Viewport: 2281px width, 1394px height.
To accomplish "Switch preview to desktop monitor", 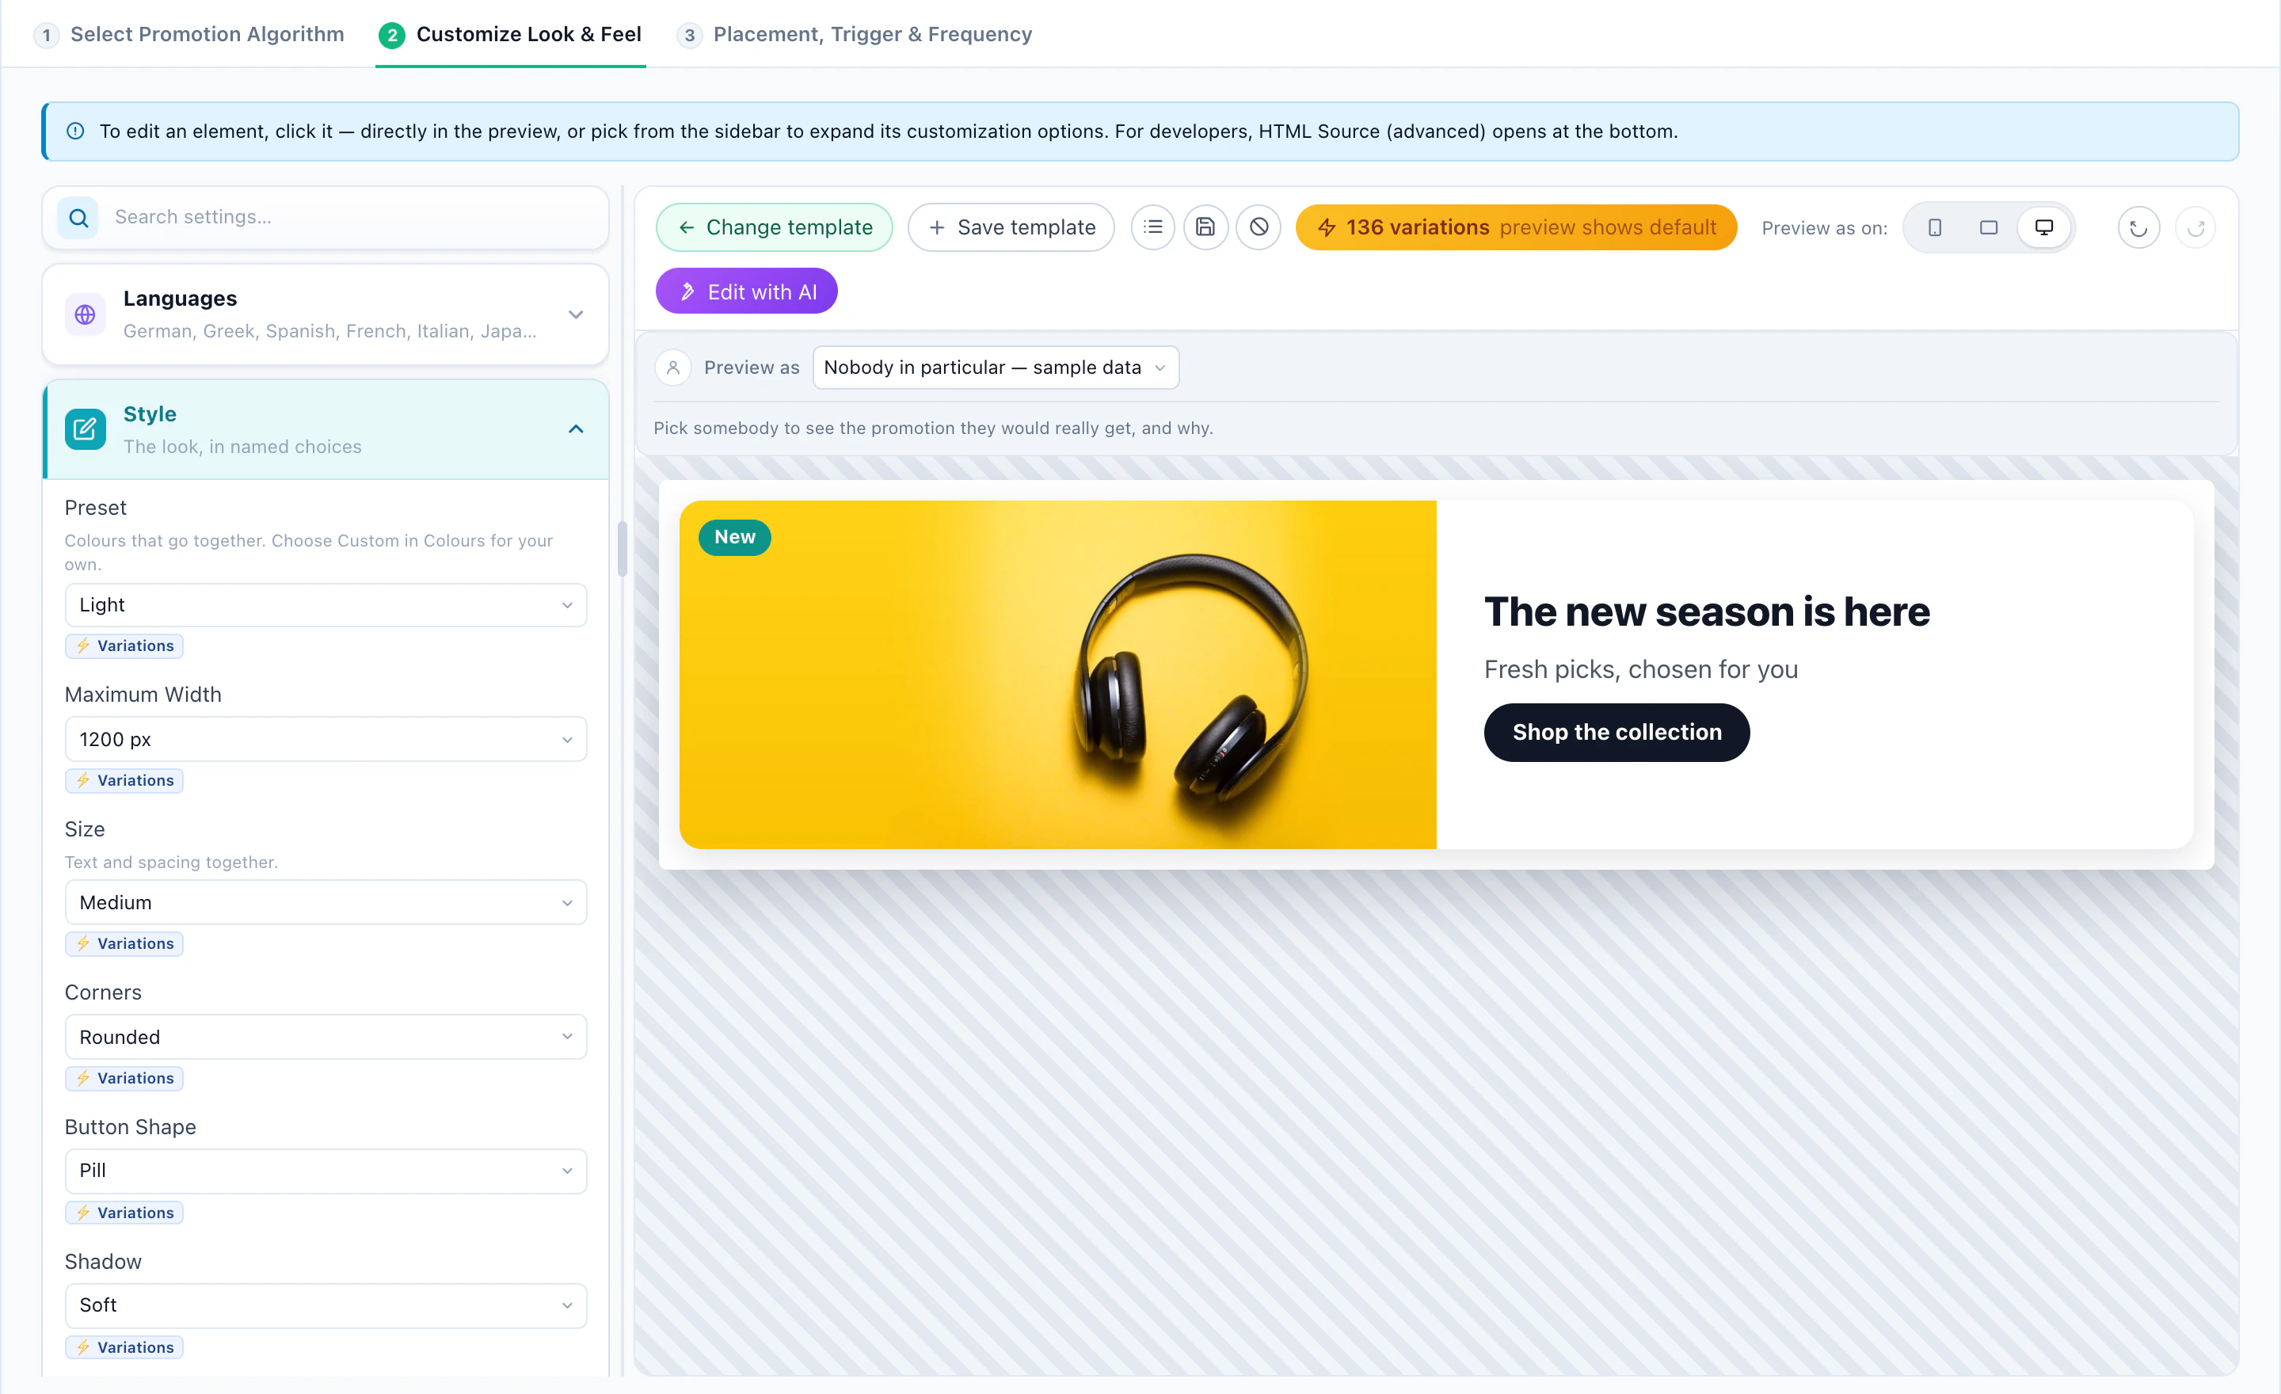I will click(2043, 227).
